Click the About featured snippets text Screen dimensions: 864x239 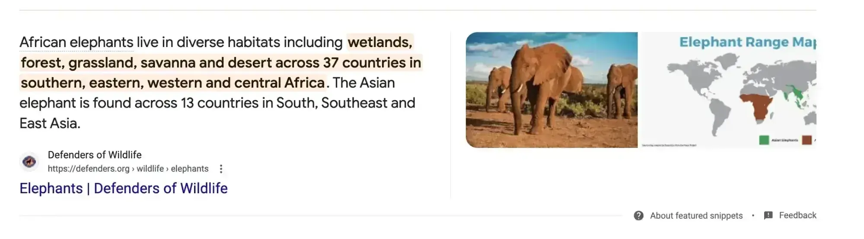point(696,216)
